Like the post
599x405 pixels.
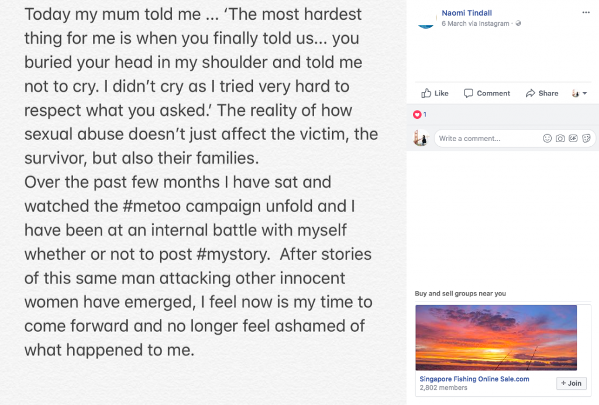[x=435, y=93]
